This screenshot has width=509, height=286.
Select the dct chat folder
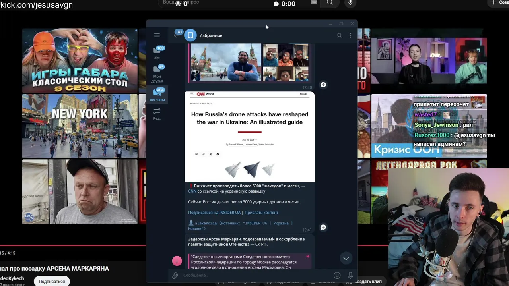(x=157, y=52)
